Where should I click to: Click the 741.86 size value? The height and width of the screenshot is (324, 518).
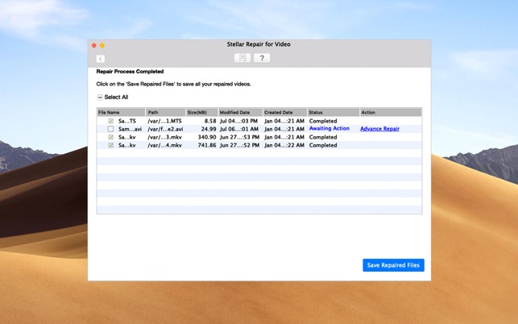pos(207,145)
